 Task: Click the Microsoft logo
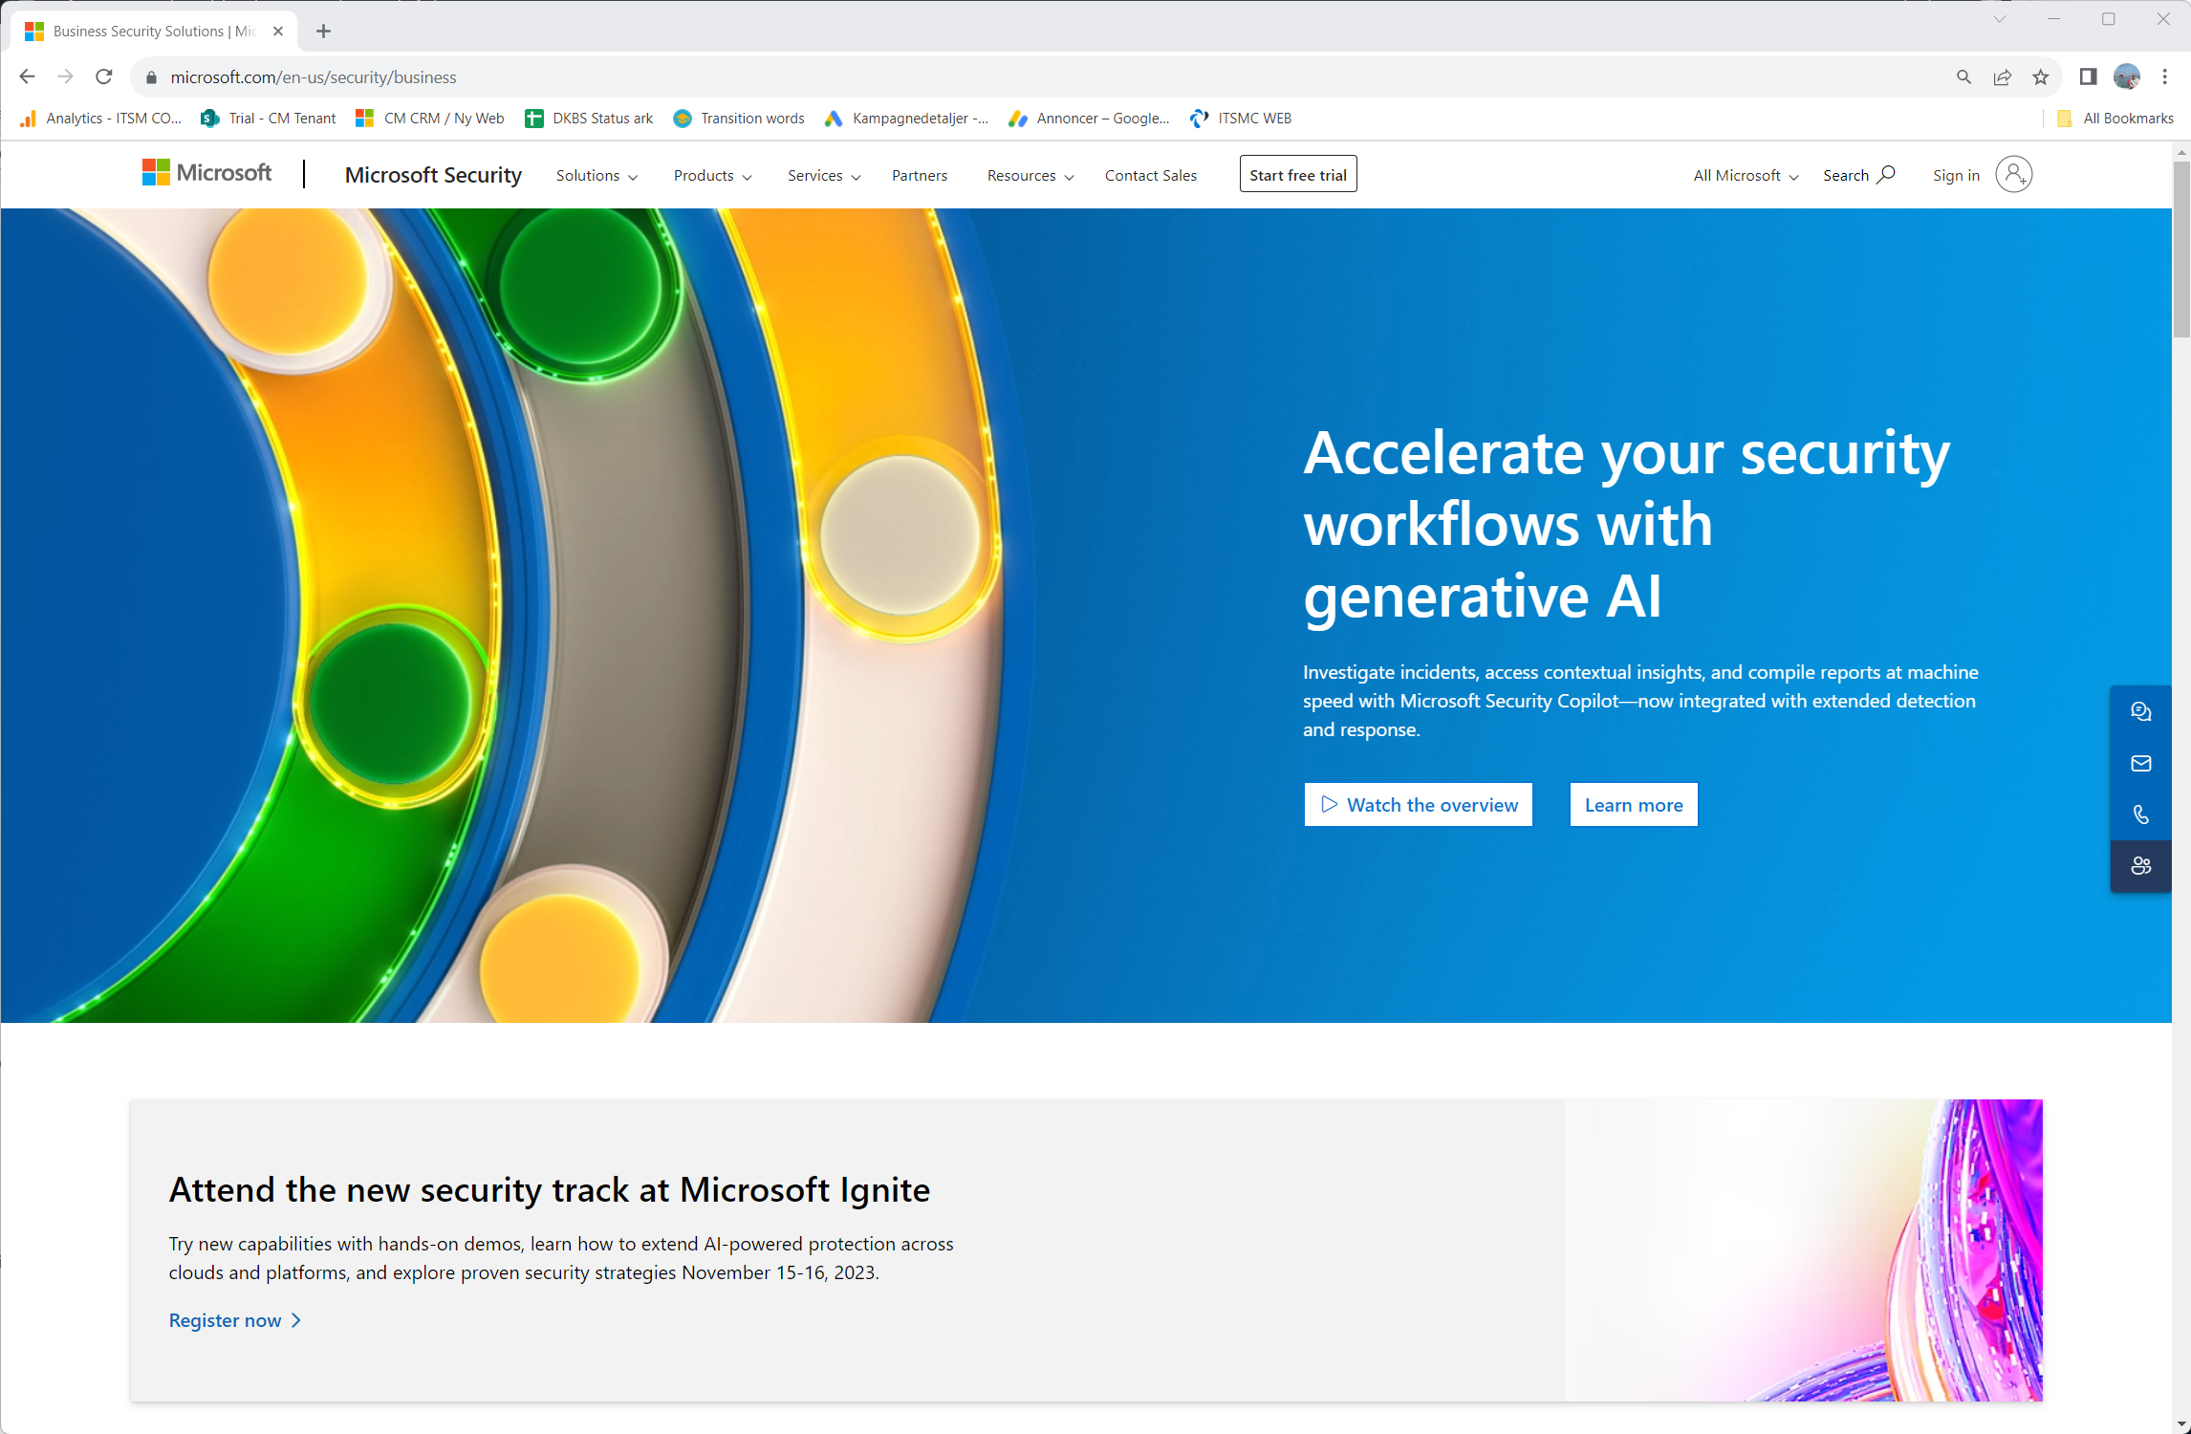tap(206, 173)
